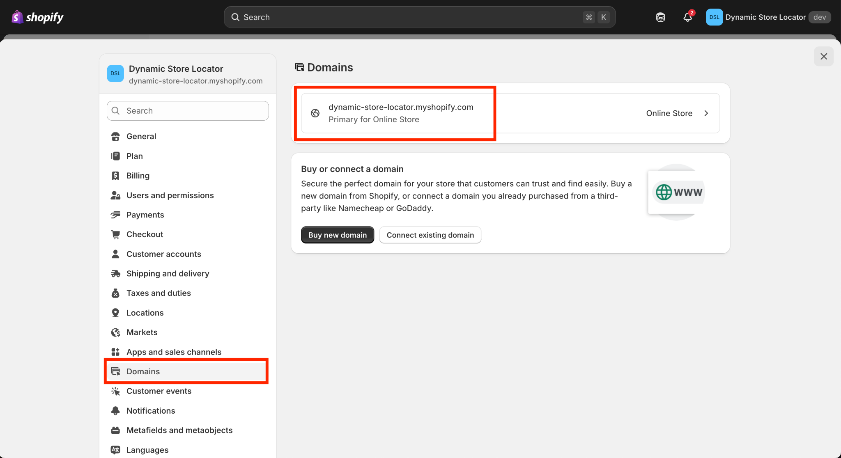The width and height of the screenshot is (841, 458).
Task: Open Billing settings
Action: click(x=187, y=176)
